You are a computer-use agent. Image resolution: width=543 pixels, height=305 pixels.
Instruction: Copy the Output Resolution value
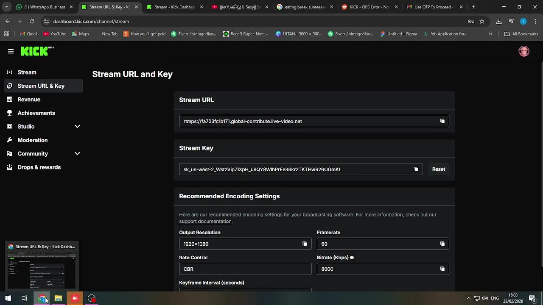tap(305, 244)
